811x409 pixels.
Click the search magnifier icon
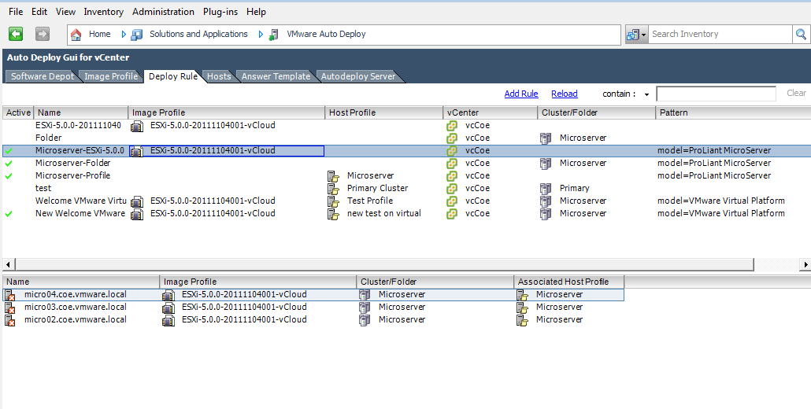point(802,34)
